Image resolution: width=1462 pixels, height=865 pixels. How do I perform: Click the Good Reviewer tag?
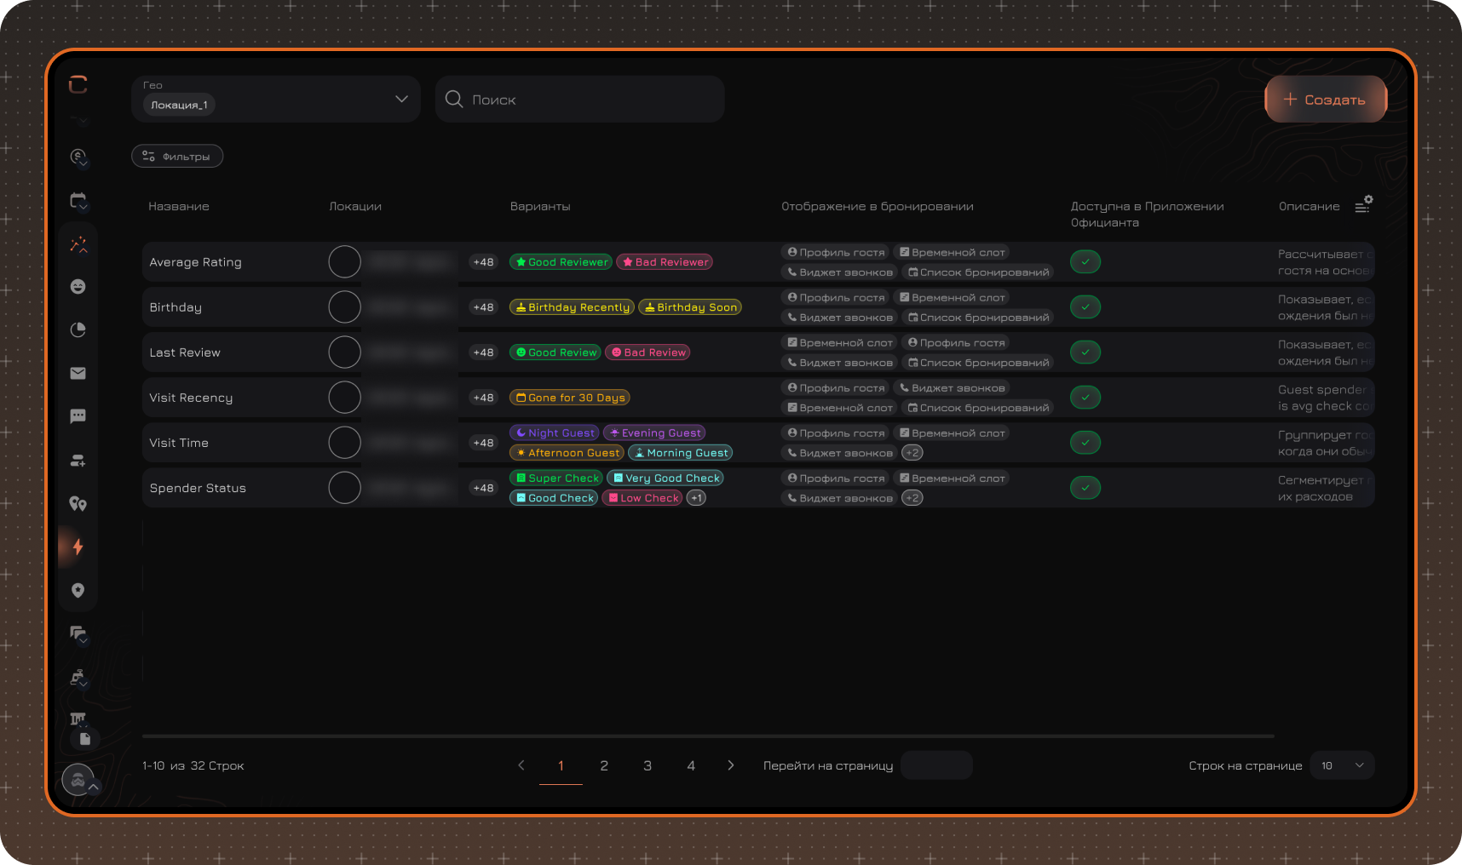pyautogui.click(x=561, y=262)
